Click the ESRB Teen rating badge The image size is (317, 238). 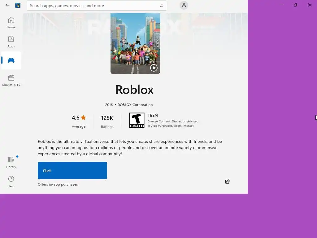pyautogui.click(x=137, y=120)
